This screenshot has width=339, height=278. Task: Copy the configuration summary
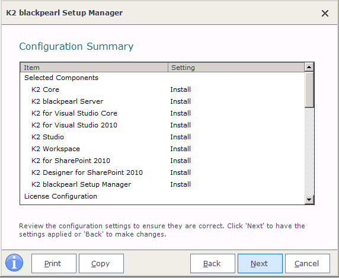click(x=101, y=264)
